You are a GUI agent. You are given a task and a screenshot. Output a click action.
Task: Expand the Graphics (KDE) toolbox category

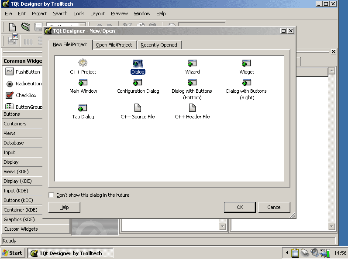22,219
